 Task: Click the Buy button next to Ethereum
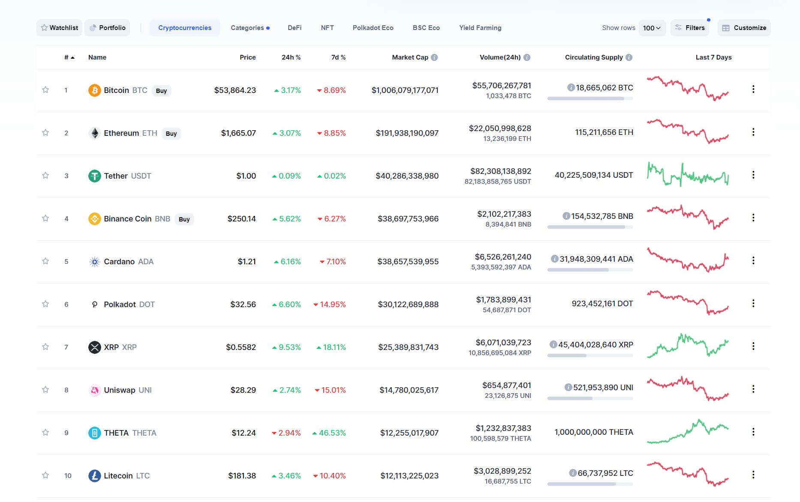point(171,134)
